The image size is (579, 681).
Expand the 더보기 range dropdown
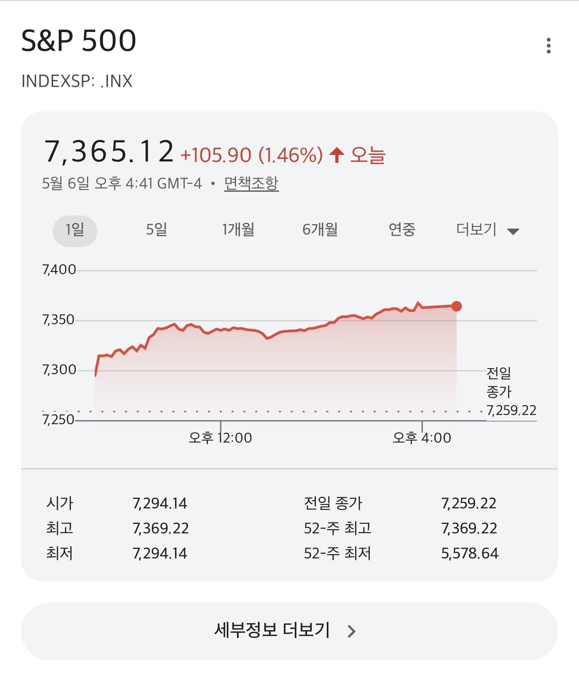488,229
